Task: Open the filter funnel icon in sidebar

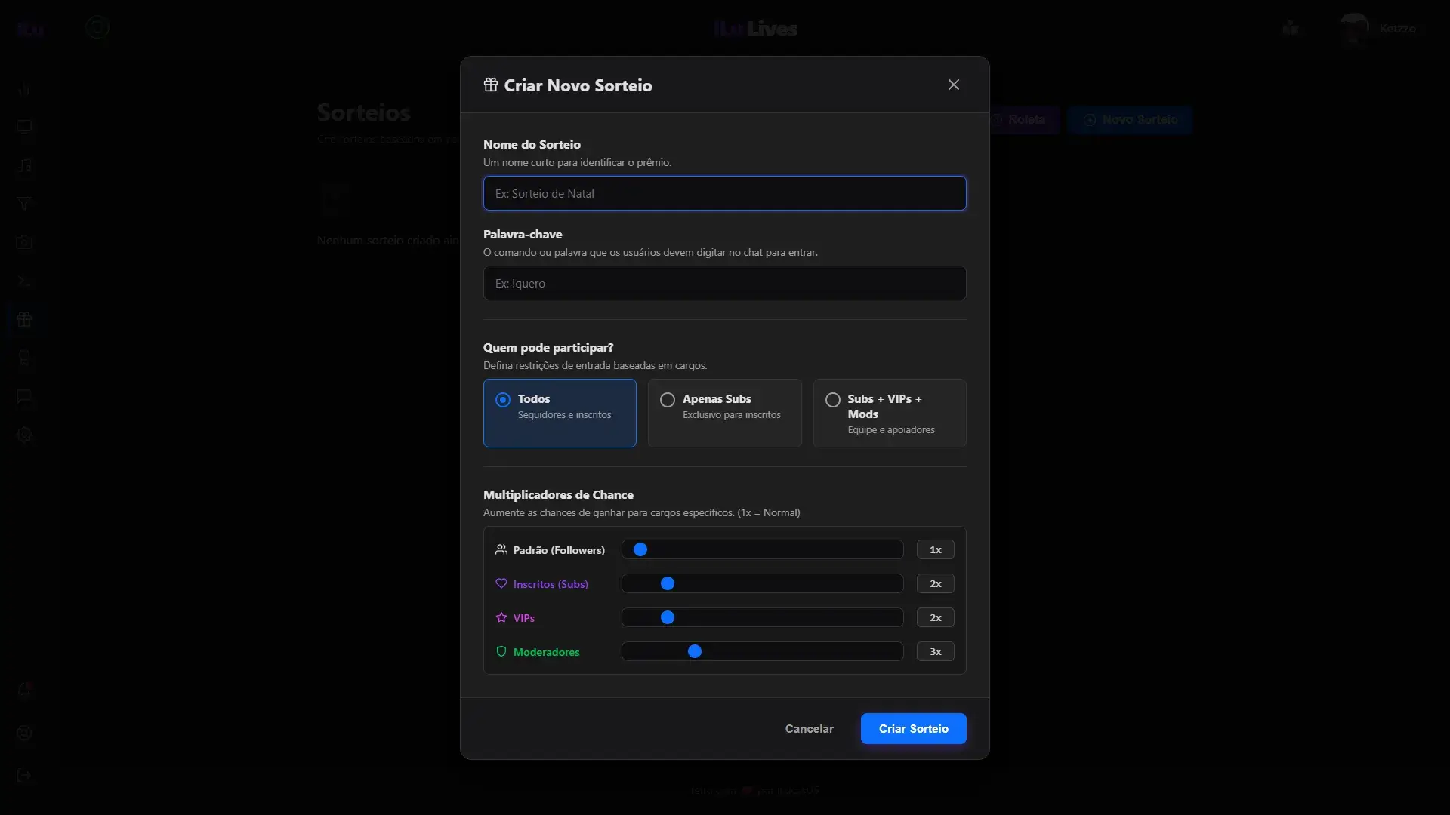Action: coord(24,204)
